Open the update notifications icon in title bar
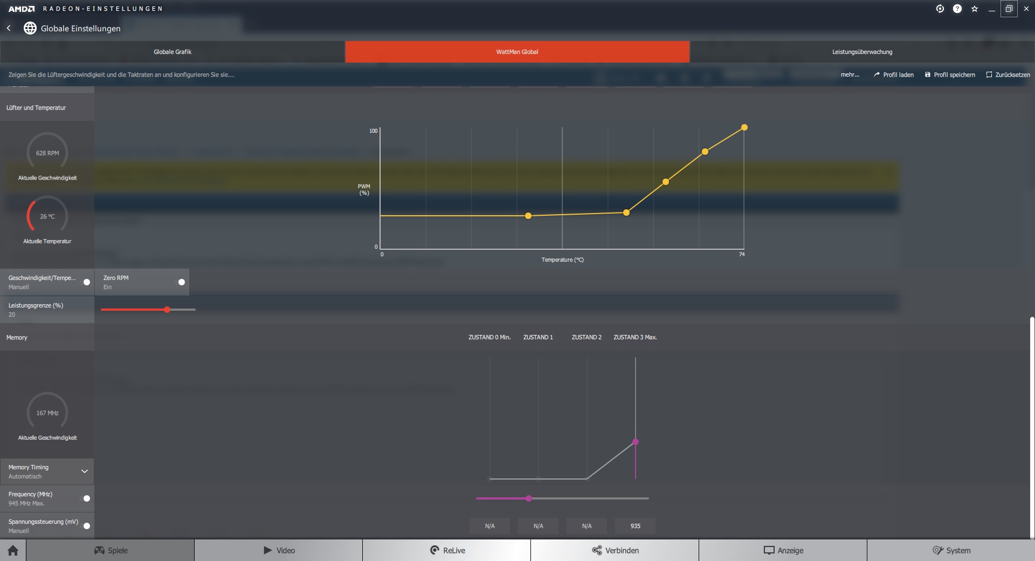1035x561 pixels. click(940, 9)
